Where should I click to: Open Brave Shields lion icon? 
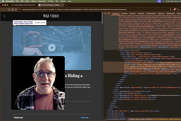[175, 9]
